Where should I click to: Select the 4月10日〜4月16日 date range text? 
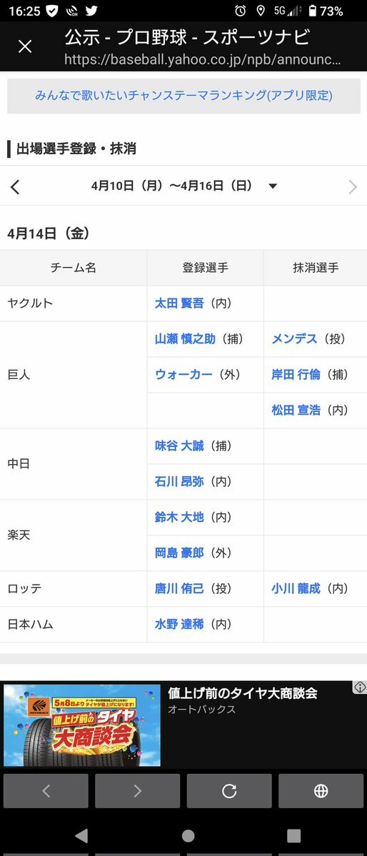(x=172, y=186)
